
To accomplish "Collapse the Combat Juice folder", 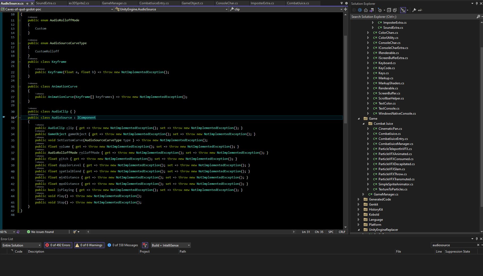I will coord(363,124).
